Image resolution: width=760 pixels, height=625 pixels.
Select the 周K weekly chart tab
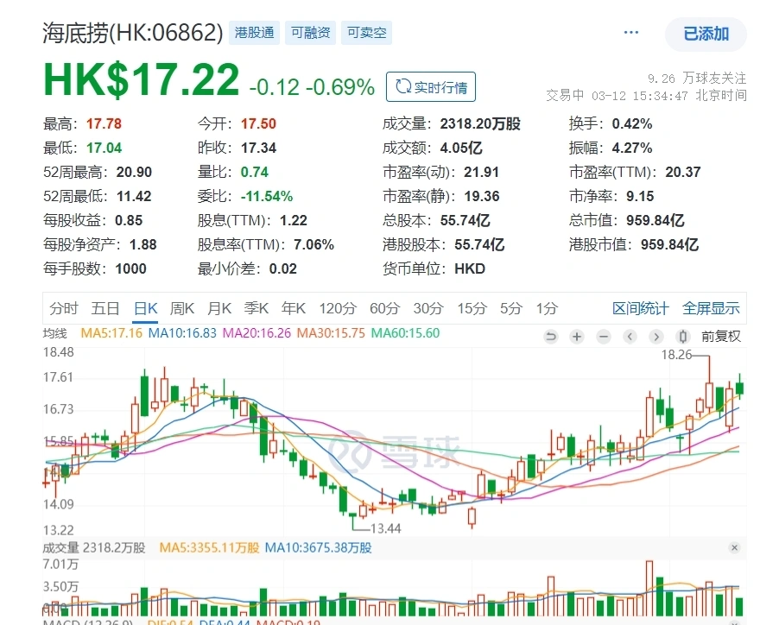183,308
